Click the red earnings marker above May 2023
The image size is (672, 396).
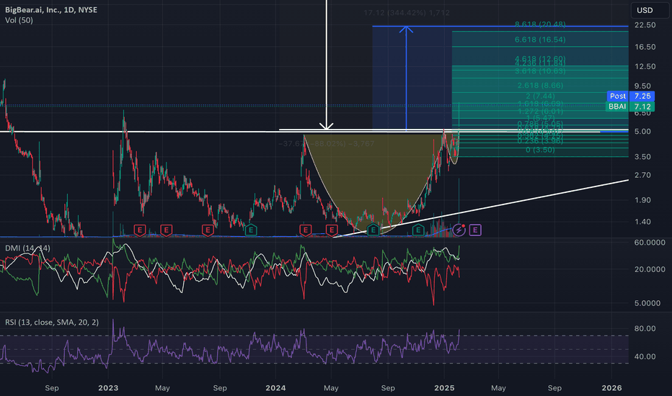[167, 230]
